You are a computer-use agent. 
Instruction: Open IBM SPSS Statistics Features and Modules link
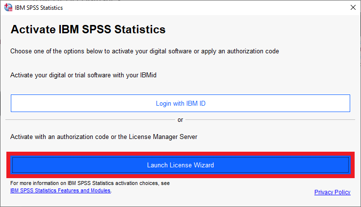[x=60, y=190]
